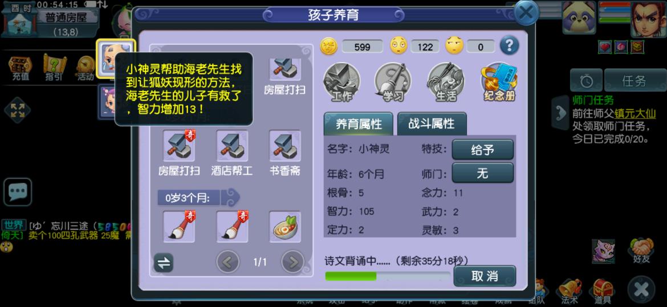Go to previous page arrow in history list

click(228, 262)
